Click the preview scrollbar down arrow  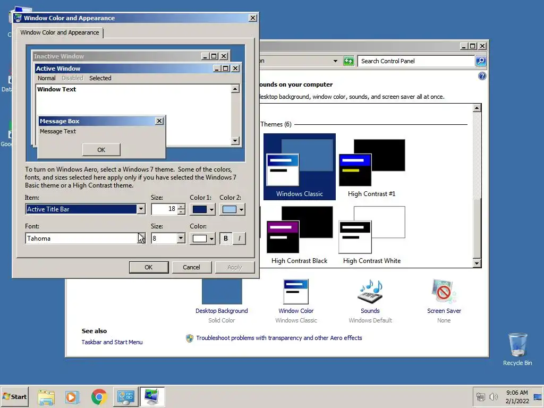235,140
